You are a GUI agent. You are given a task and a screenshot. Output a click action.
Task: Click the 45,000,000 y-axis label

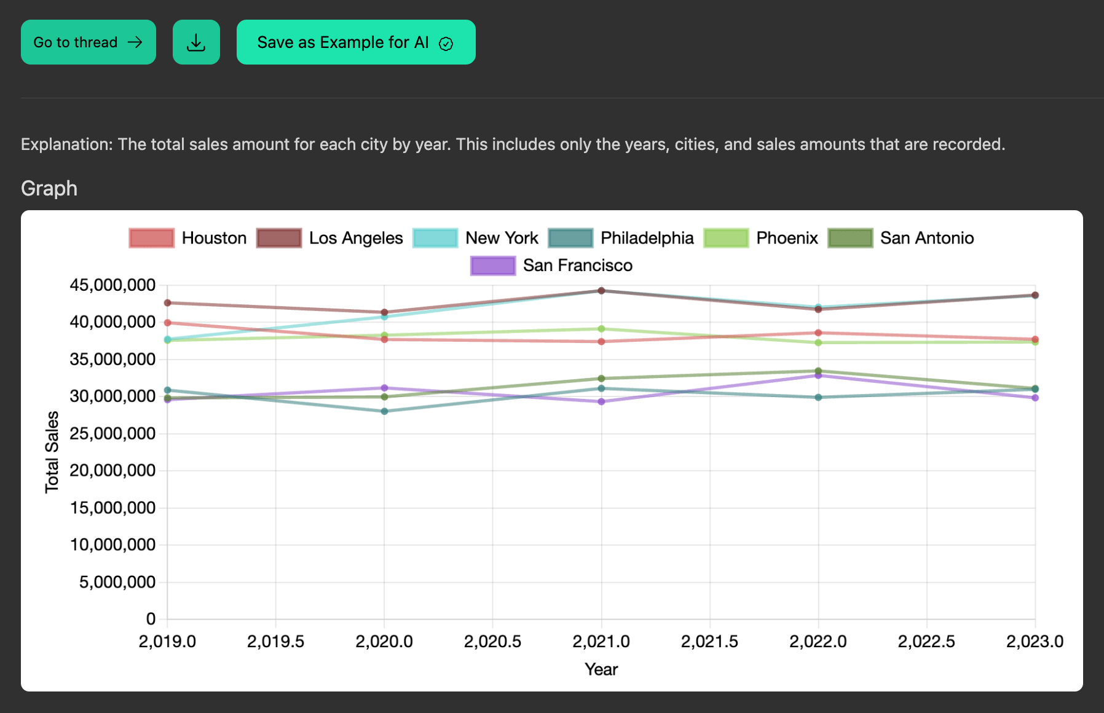[x=112, y=285]
